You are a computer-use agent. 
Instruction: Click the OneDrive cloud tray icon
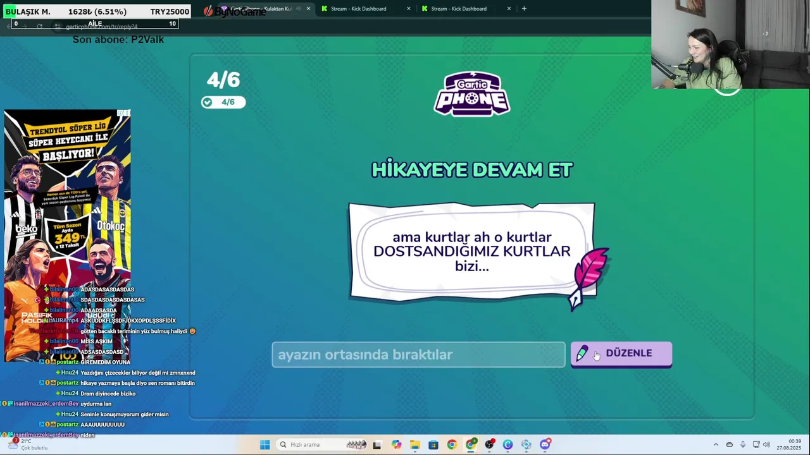[x=729, y=445]
